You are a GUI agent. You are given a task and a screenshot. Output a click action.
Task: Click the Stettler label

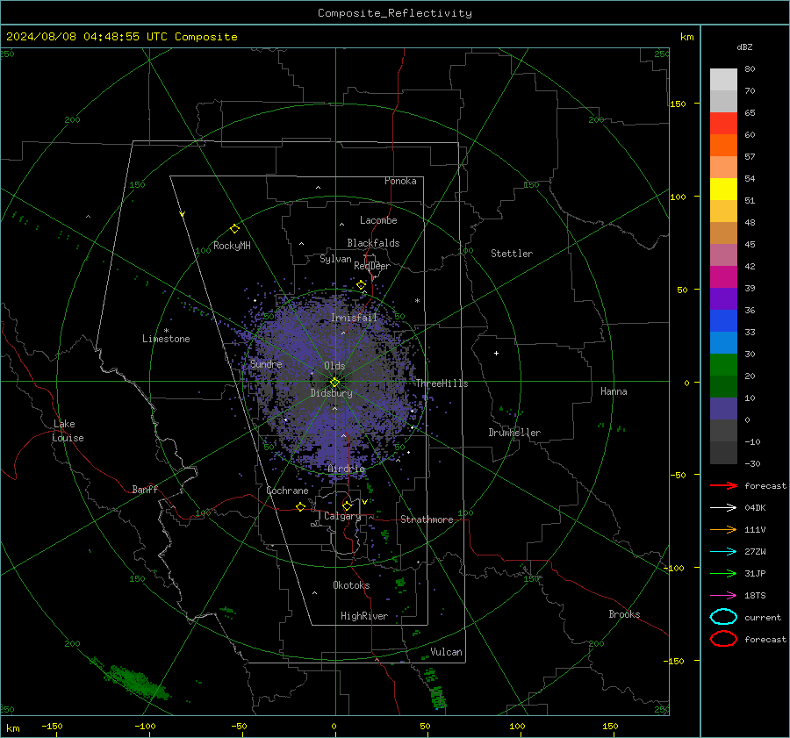coord(512,254)
